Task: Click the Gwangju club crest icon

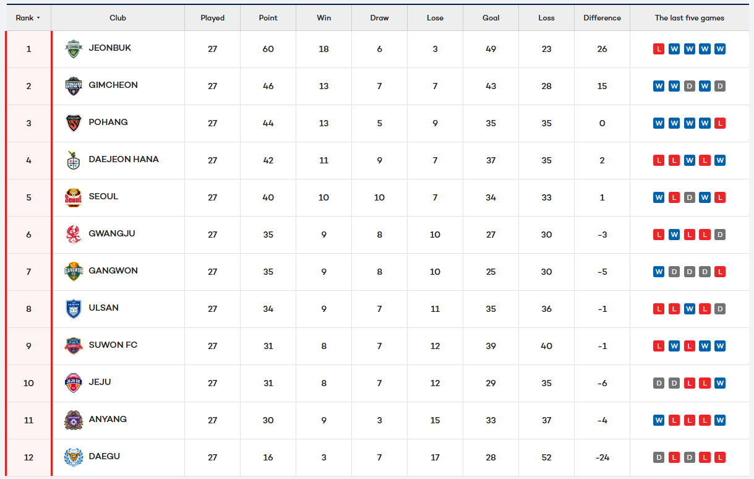Action: [74, 235]
